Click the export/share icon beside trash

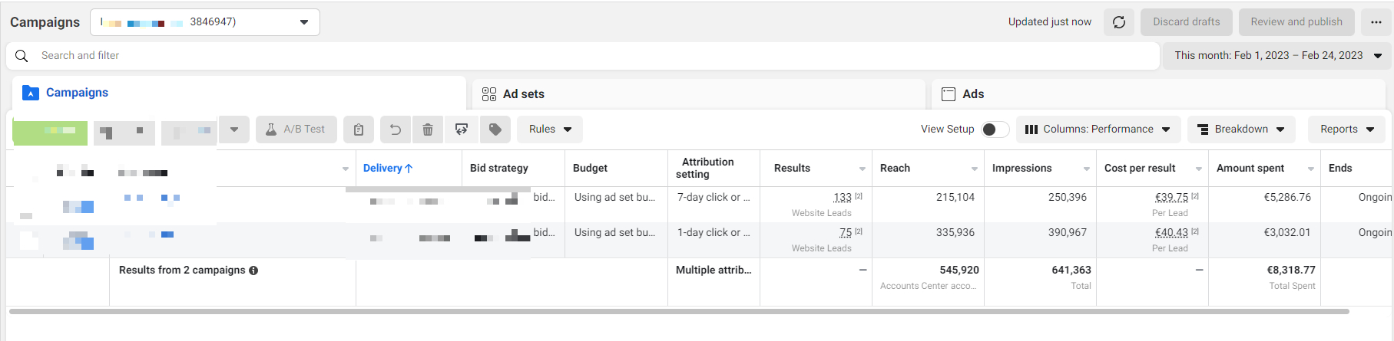click(462, 130)
